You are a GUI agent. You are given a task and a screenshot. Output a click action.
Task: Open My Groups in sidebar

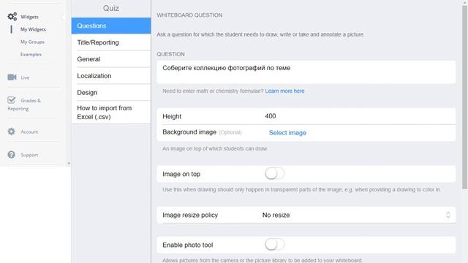tap(32, 42)
